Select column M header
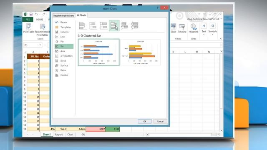The width and height of the screenshot is (267, 150). (197, 52)
